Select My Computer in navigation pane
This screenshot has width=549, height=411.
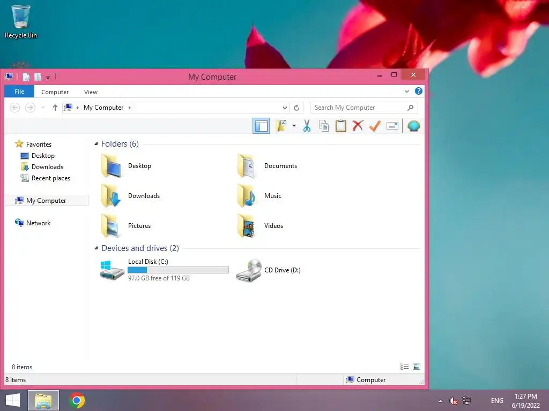pyautogui.click(x=47, y=200)
